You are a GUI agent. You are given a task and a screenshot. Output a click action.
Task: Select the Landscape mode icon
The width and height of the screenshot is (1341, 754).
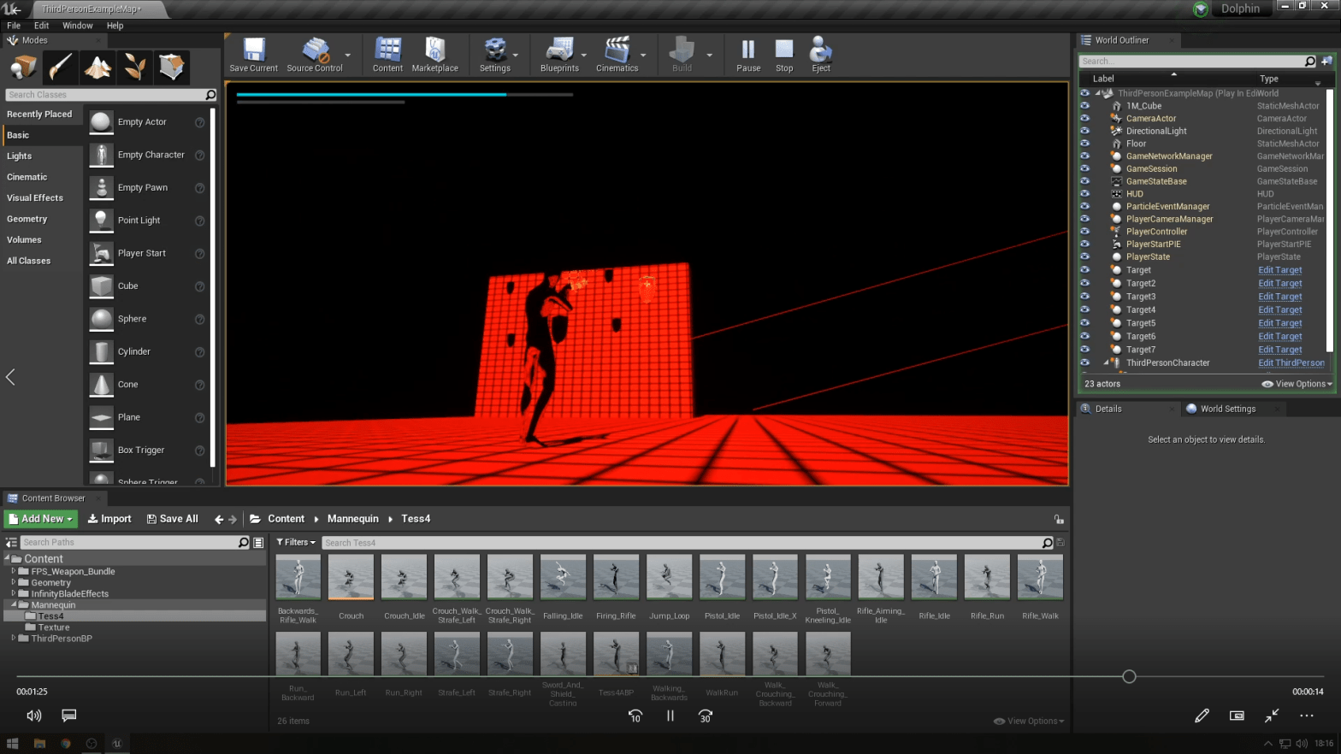(97, 67)
